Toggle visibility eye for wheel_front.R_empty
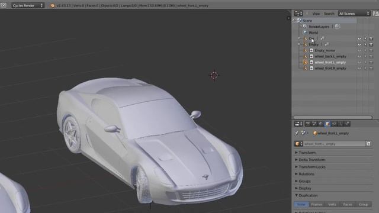 359,69
